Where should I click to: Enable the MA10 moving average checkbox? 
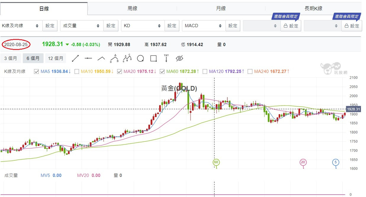(77, 71)
